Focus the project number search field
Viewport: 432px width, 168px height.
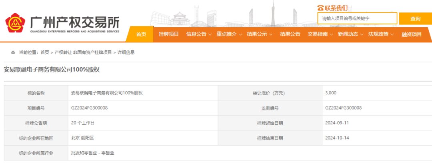(357, 18)
